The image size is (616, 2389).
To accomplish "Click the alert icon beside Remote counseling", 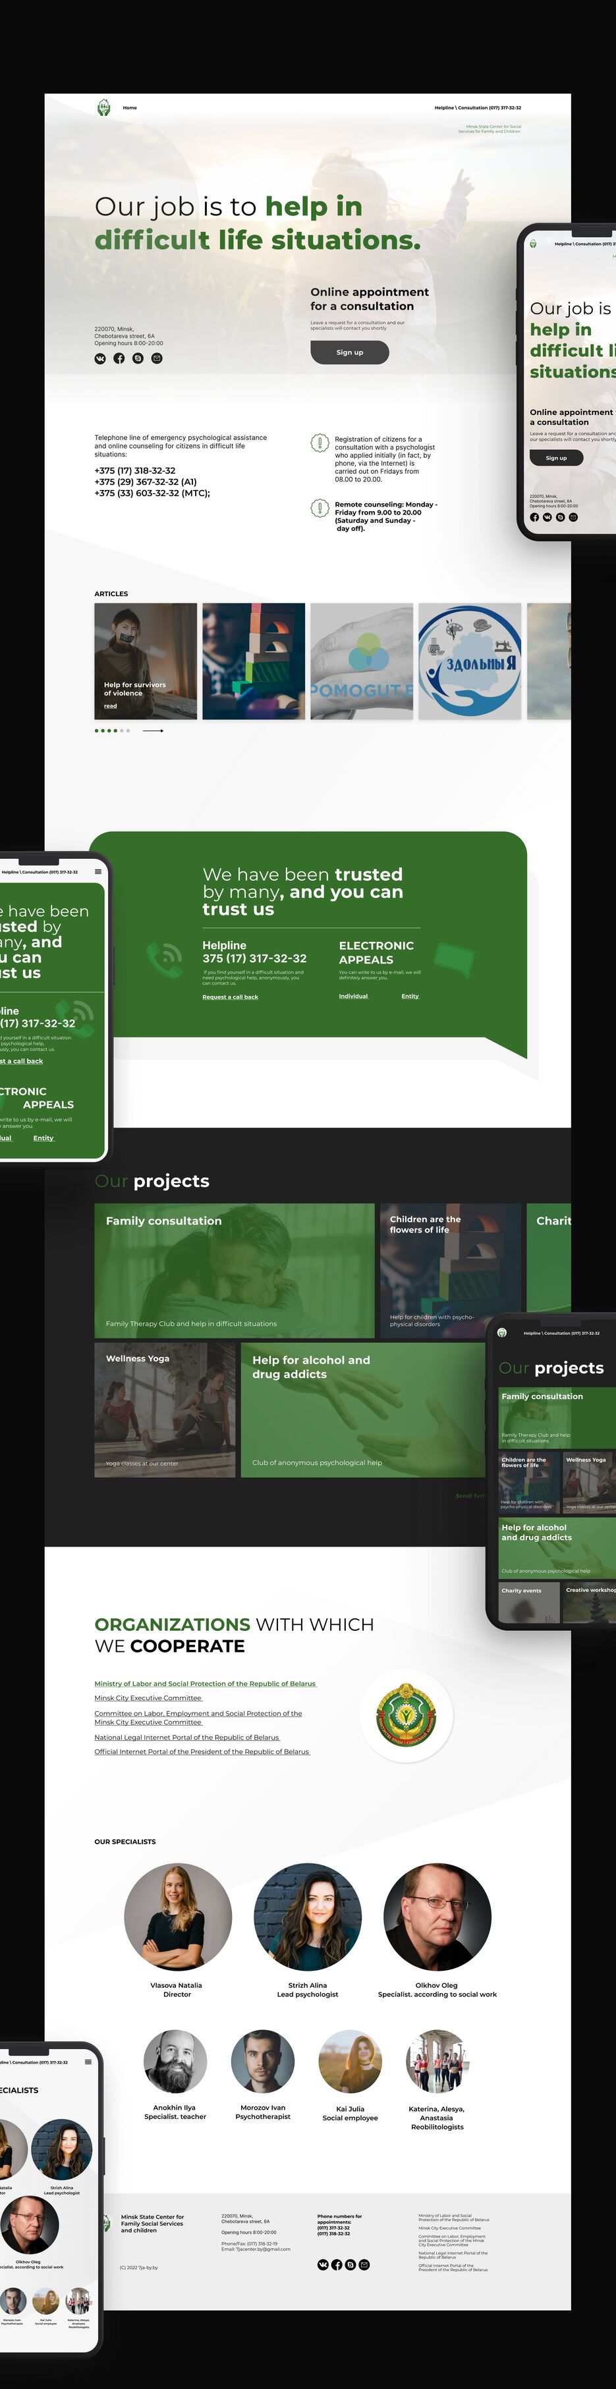I will coord(319,507).
